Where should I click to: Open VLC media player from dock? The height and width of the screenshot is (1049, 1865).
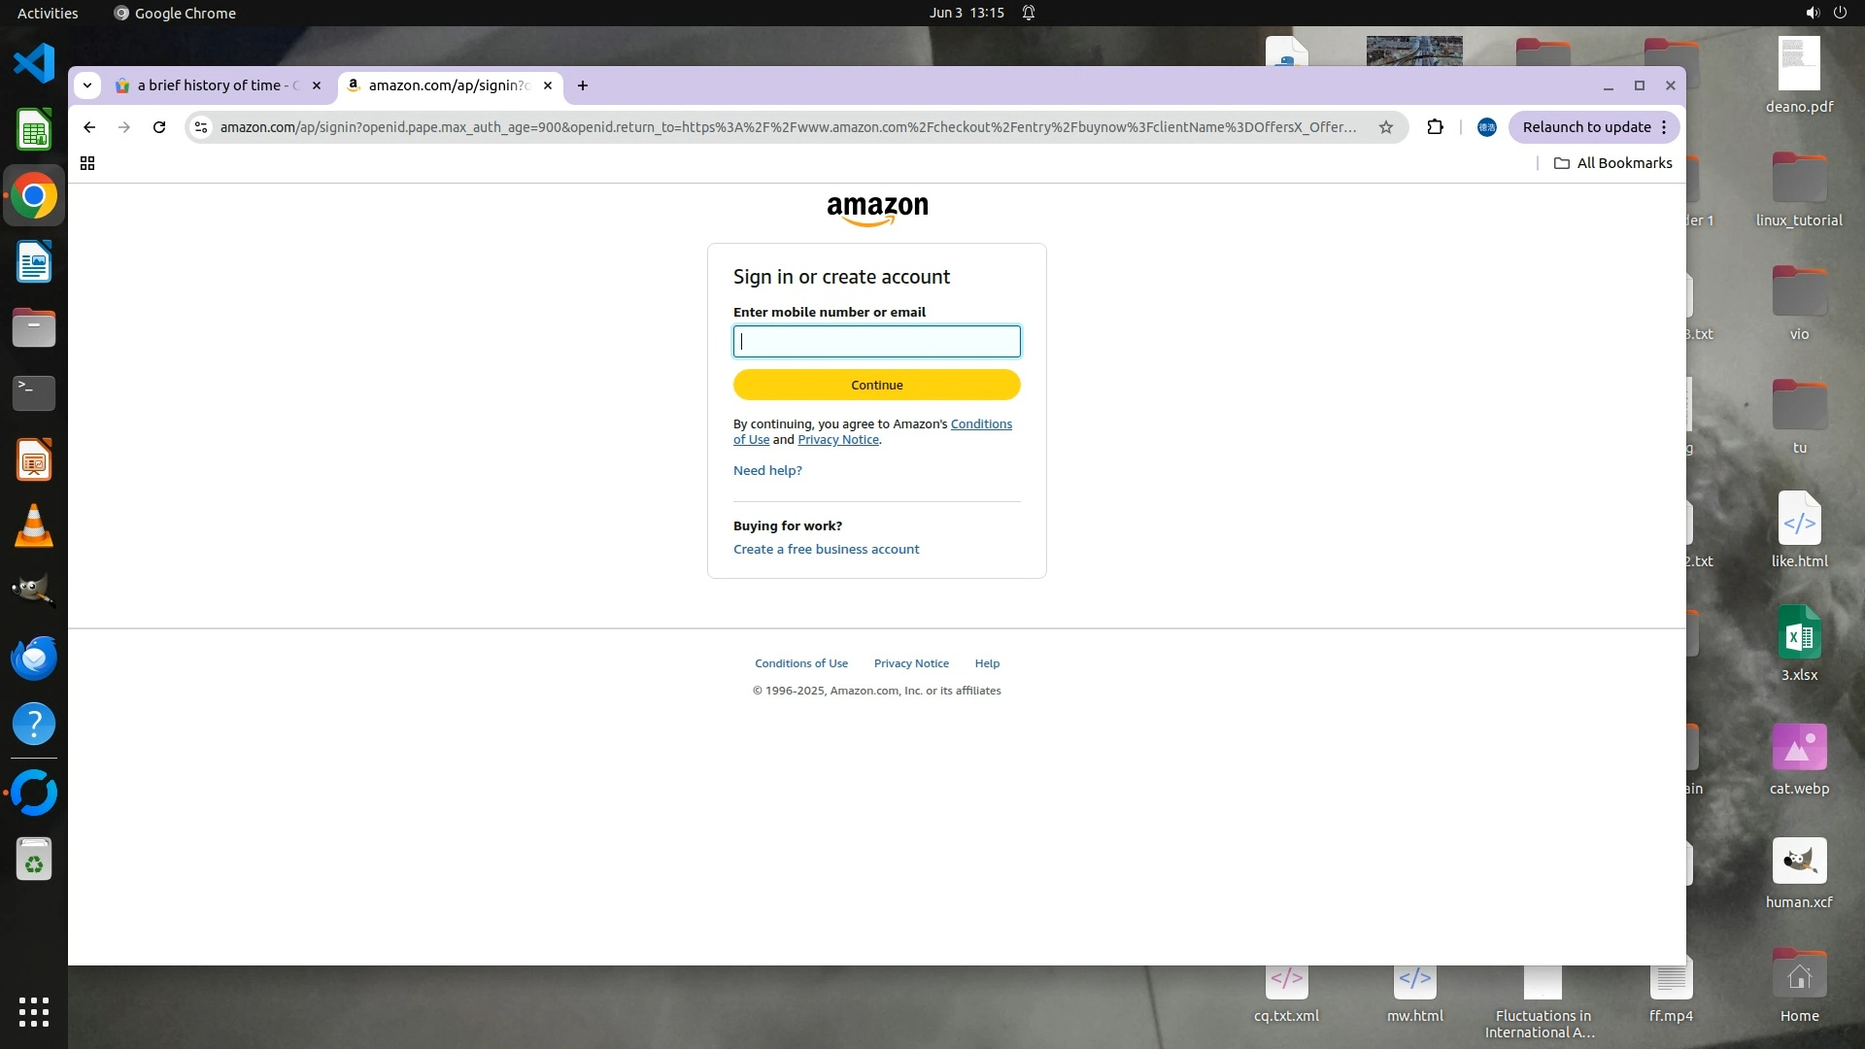(34, 526)
